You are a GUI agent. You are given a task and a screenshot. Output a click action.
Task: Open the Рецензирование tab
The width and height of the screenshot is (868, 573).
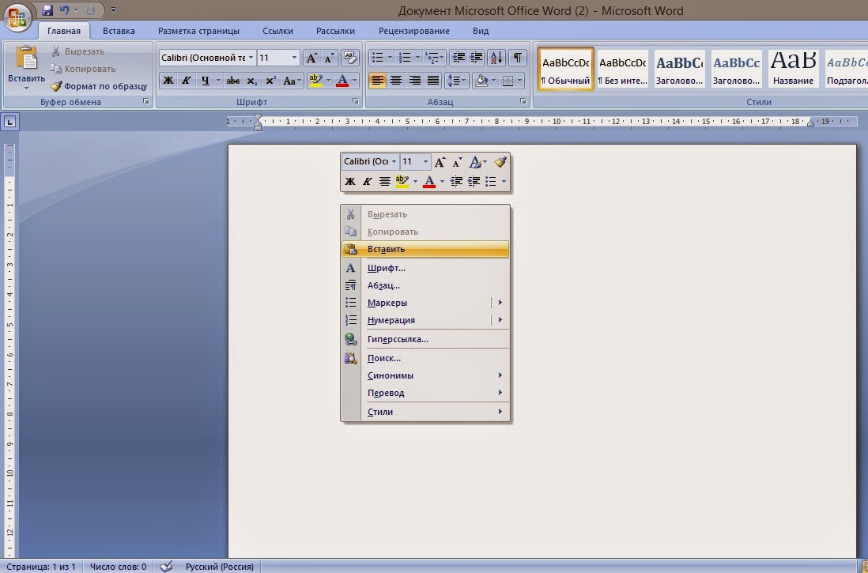click(x=414, y=31)
